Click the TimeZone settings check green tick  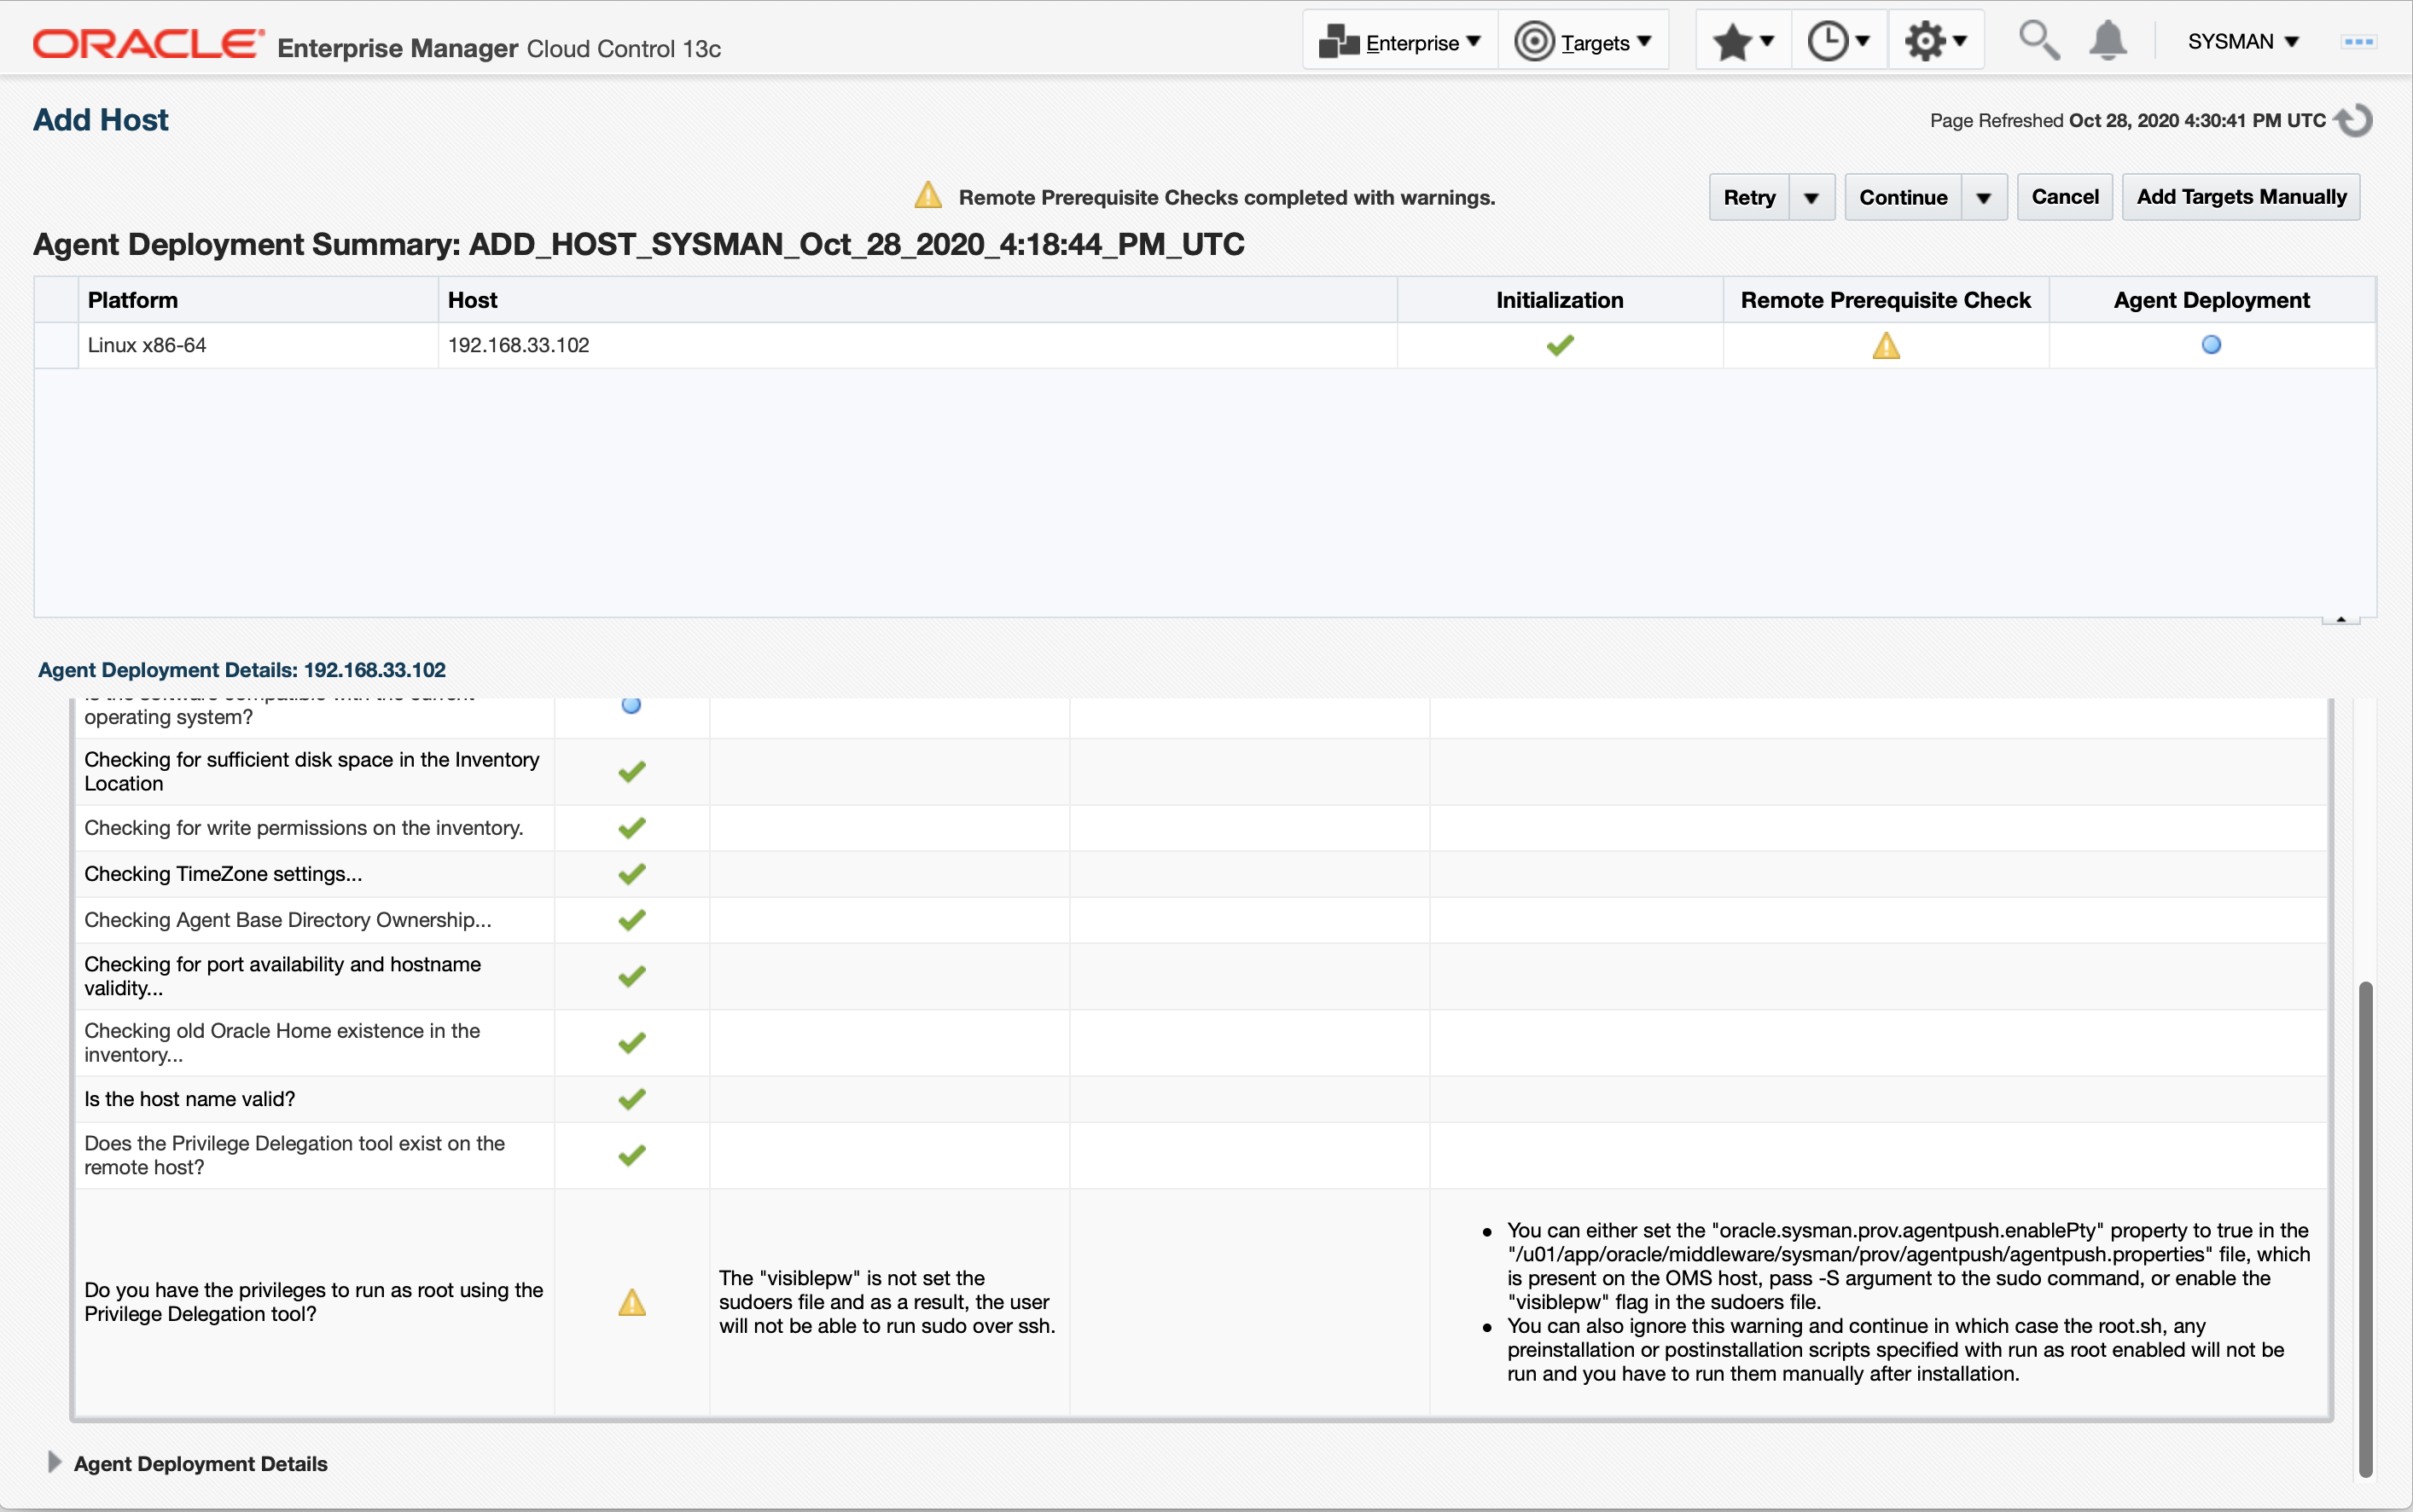tap(631, 874)
